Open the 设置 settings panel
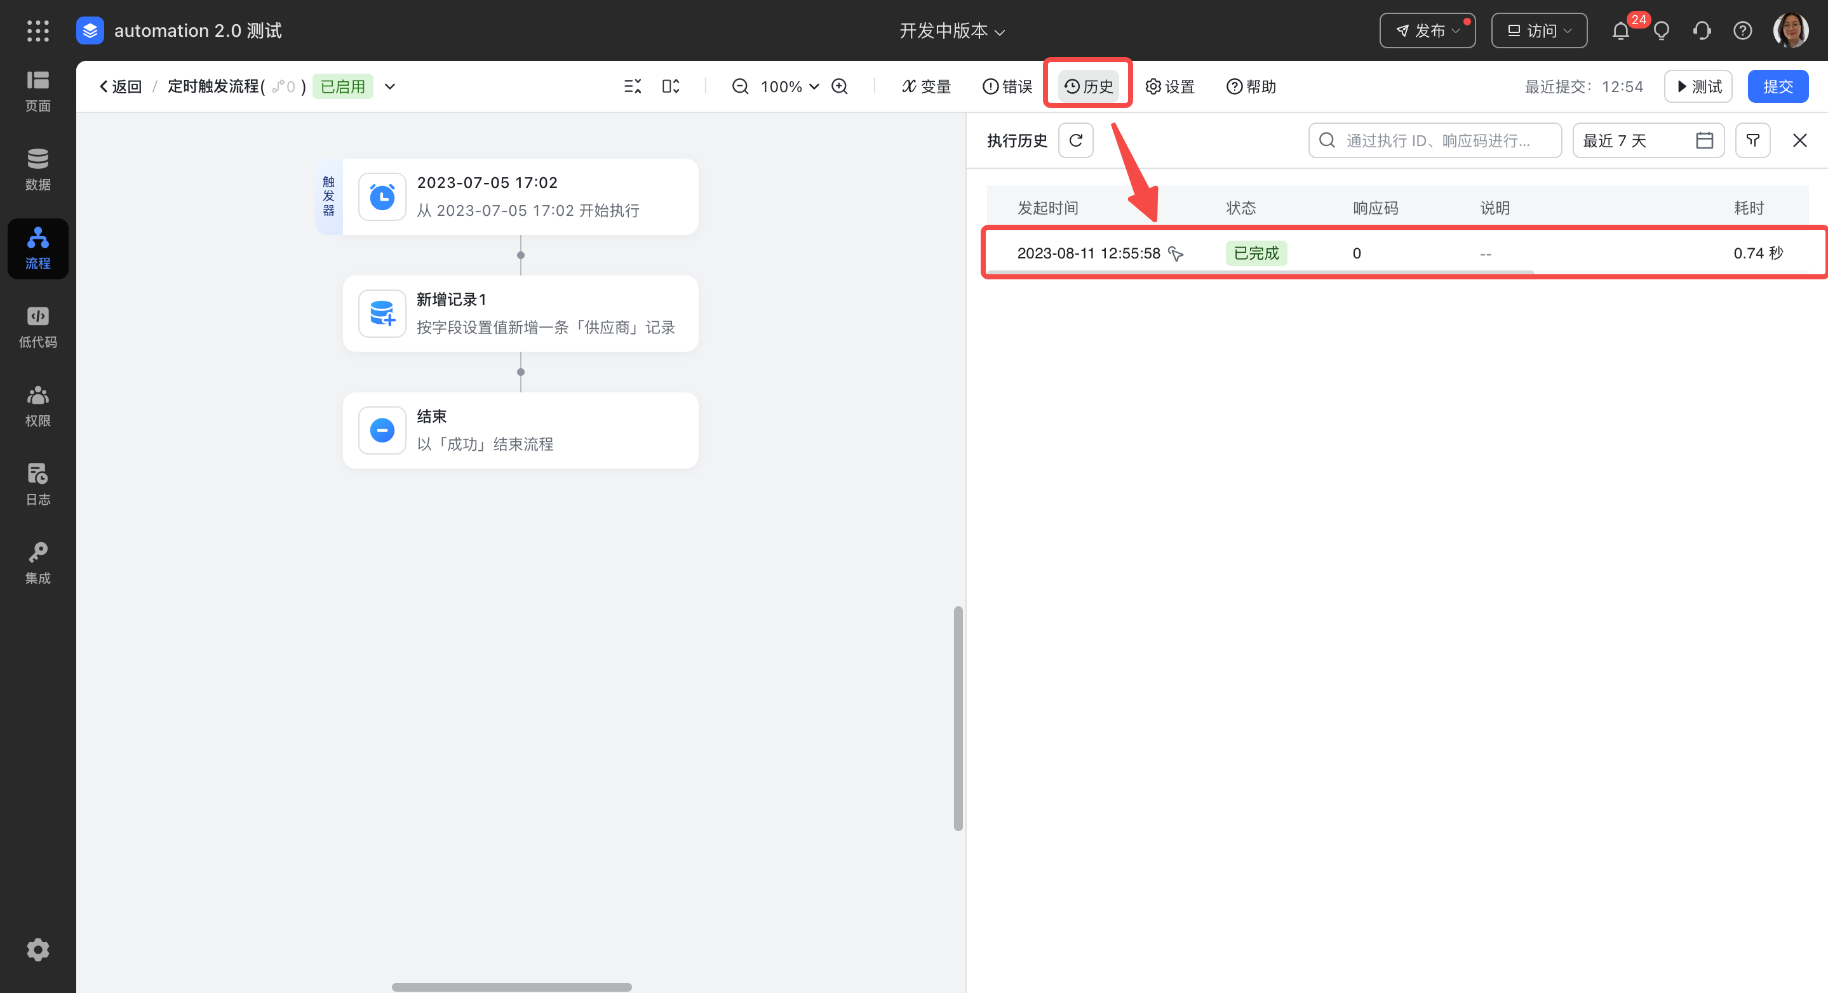Viewport: 1828px width, 993px height. (x=1170, y=86)
